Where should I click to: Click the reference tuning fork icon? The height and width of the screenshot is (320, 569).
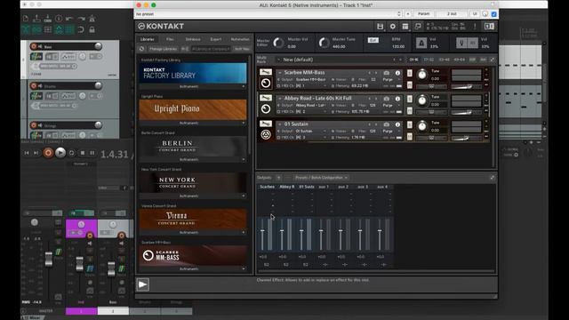[x=461, y=43]
